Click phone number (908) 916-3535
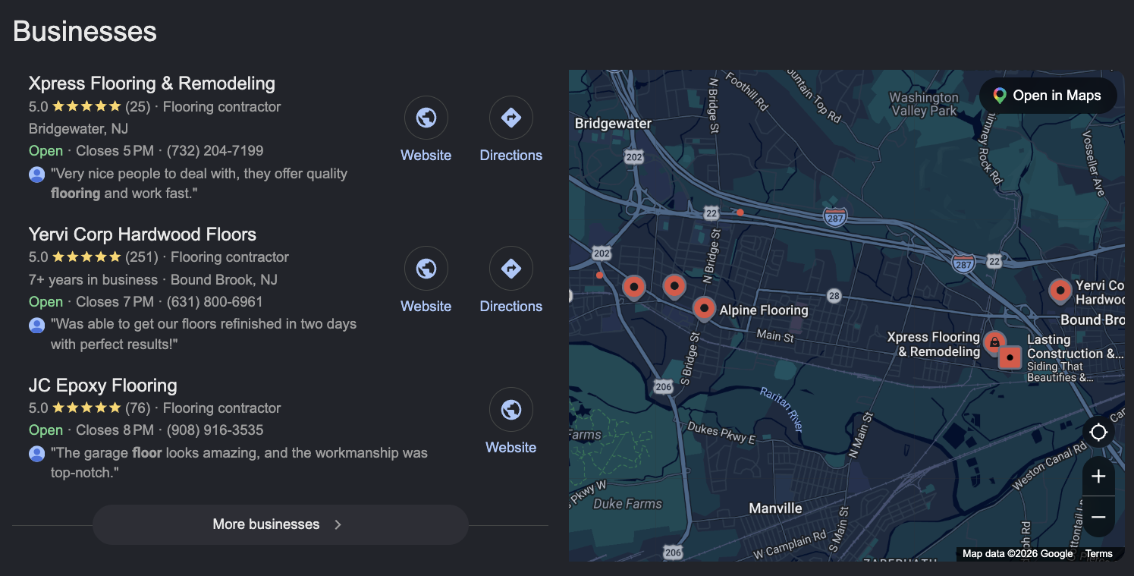The image size is (1134, 576). 215,430
